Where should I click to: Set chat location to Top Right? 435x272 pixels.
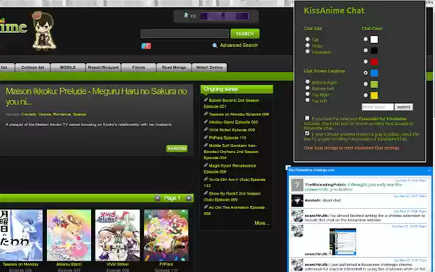[307, 94]
